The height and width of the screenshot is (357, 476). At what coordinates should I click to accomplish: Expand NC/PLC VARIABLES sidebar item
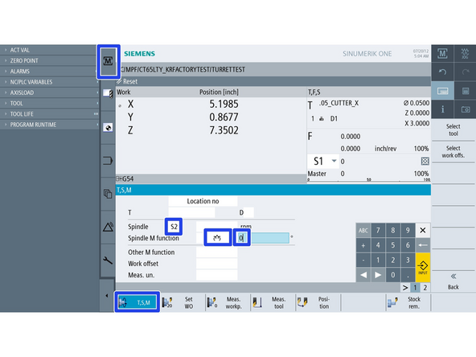(x=49, y=82)
